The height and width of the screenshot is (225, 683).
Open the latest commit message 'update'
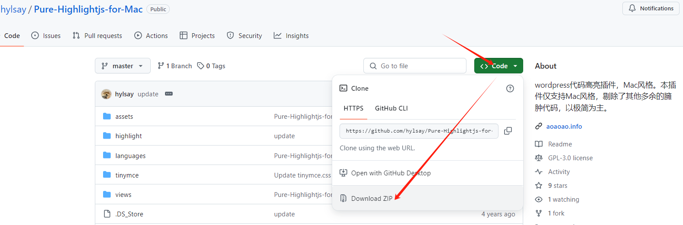pos(148,94)
